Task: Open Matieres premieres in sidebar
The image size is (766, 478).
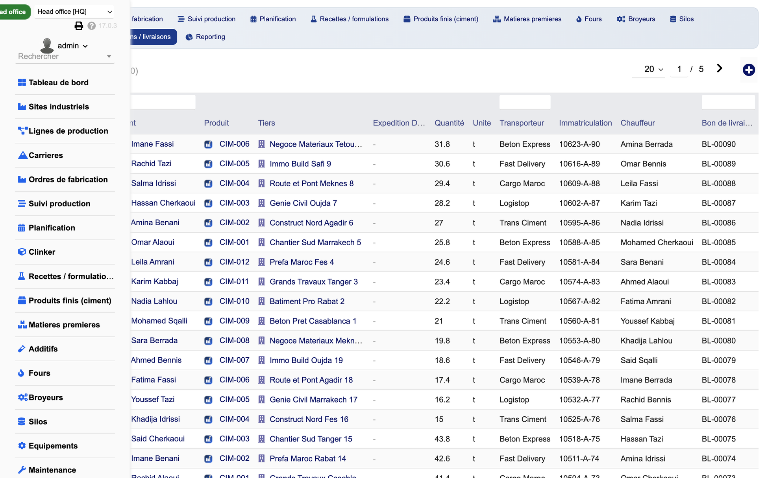Action: pos(64,325)
